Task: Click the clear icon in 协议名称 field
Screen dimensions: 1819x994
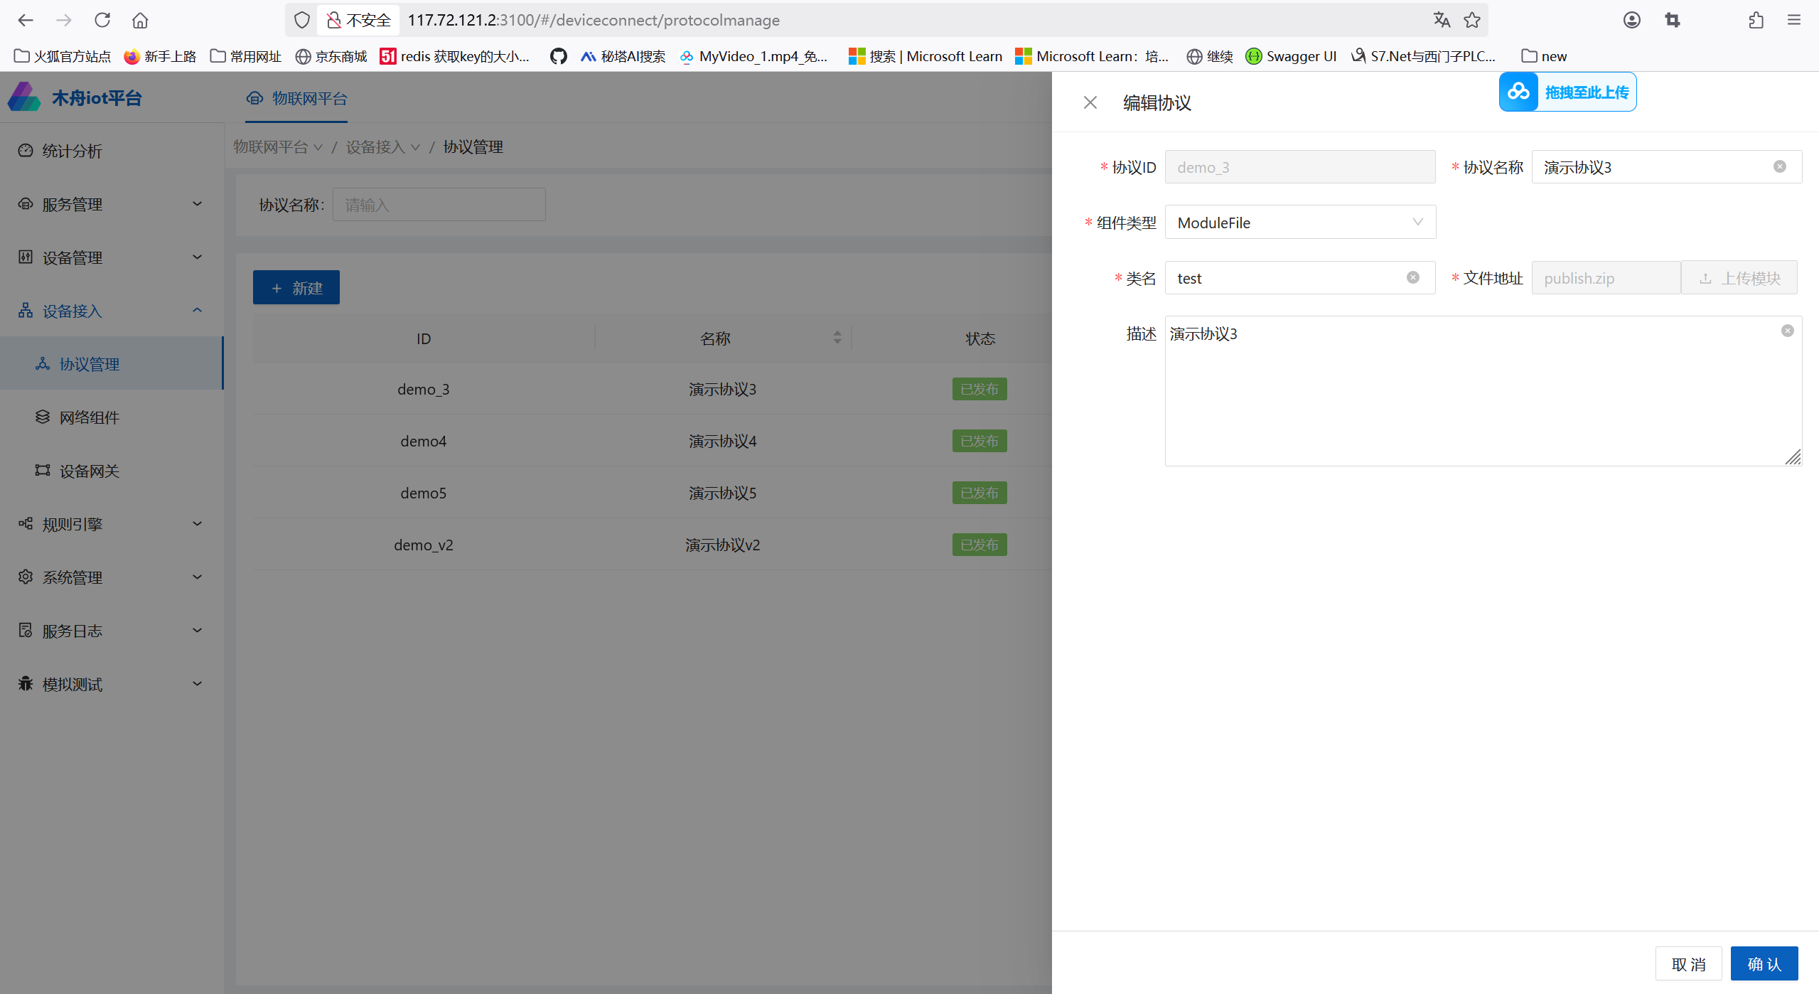Action: [x=1779, y=167]
